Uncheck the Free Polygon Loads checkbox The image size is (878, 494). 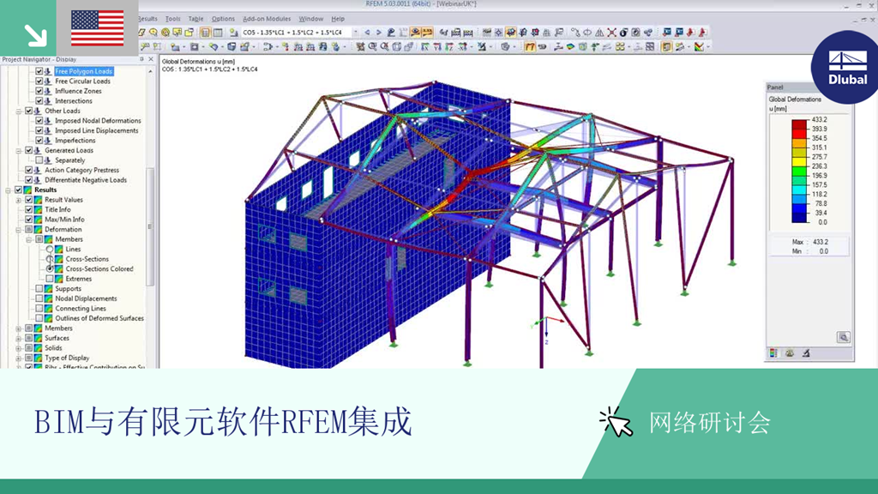[39, 71]
